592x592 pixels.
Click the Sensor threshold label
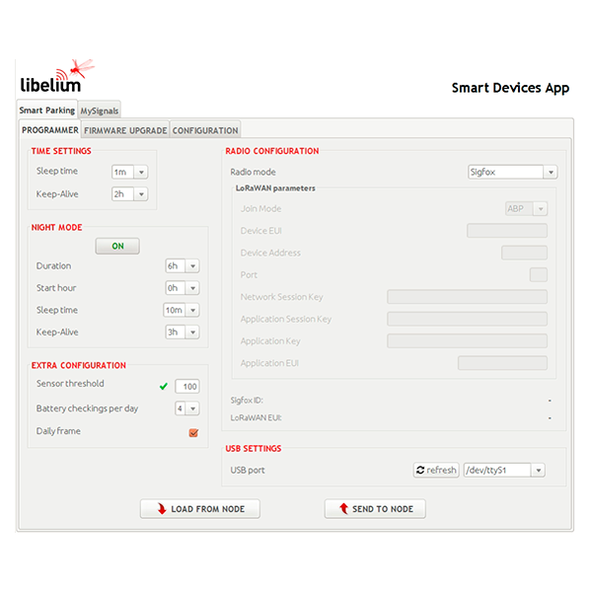click(70, 384)
